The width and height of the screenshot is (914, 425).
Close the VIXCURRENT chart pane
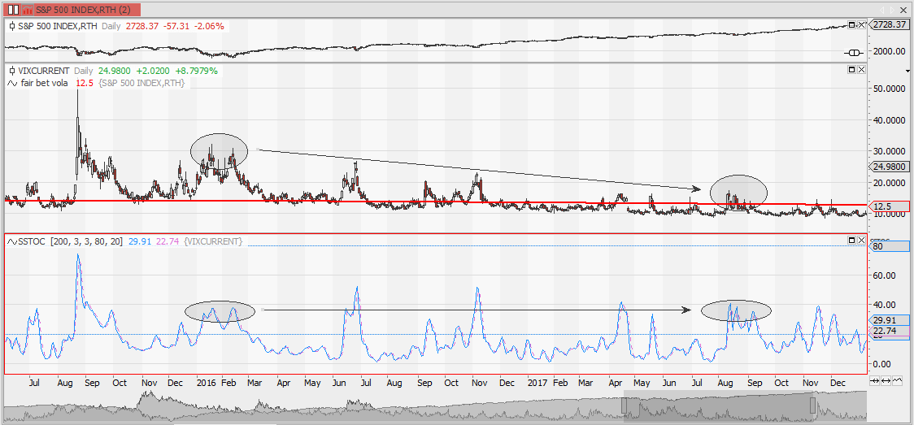point(861,70)
